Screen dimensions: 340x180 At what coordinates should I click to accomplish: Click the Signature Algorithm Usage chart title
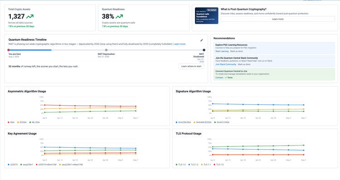click(193, 91)
